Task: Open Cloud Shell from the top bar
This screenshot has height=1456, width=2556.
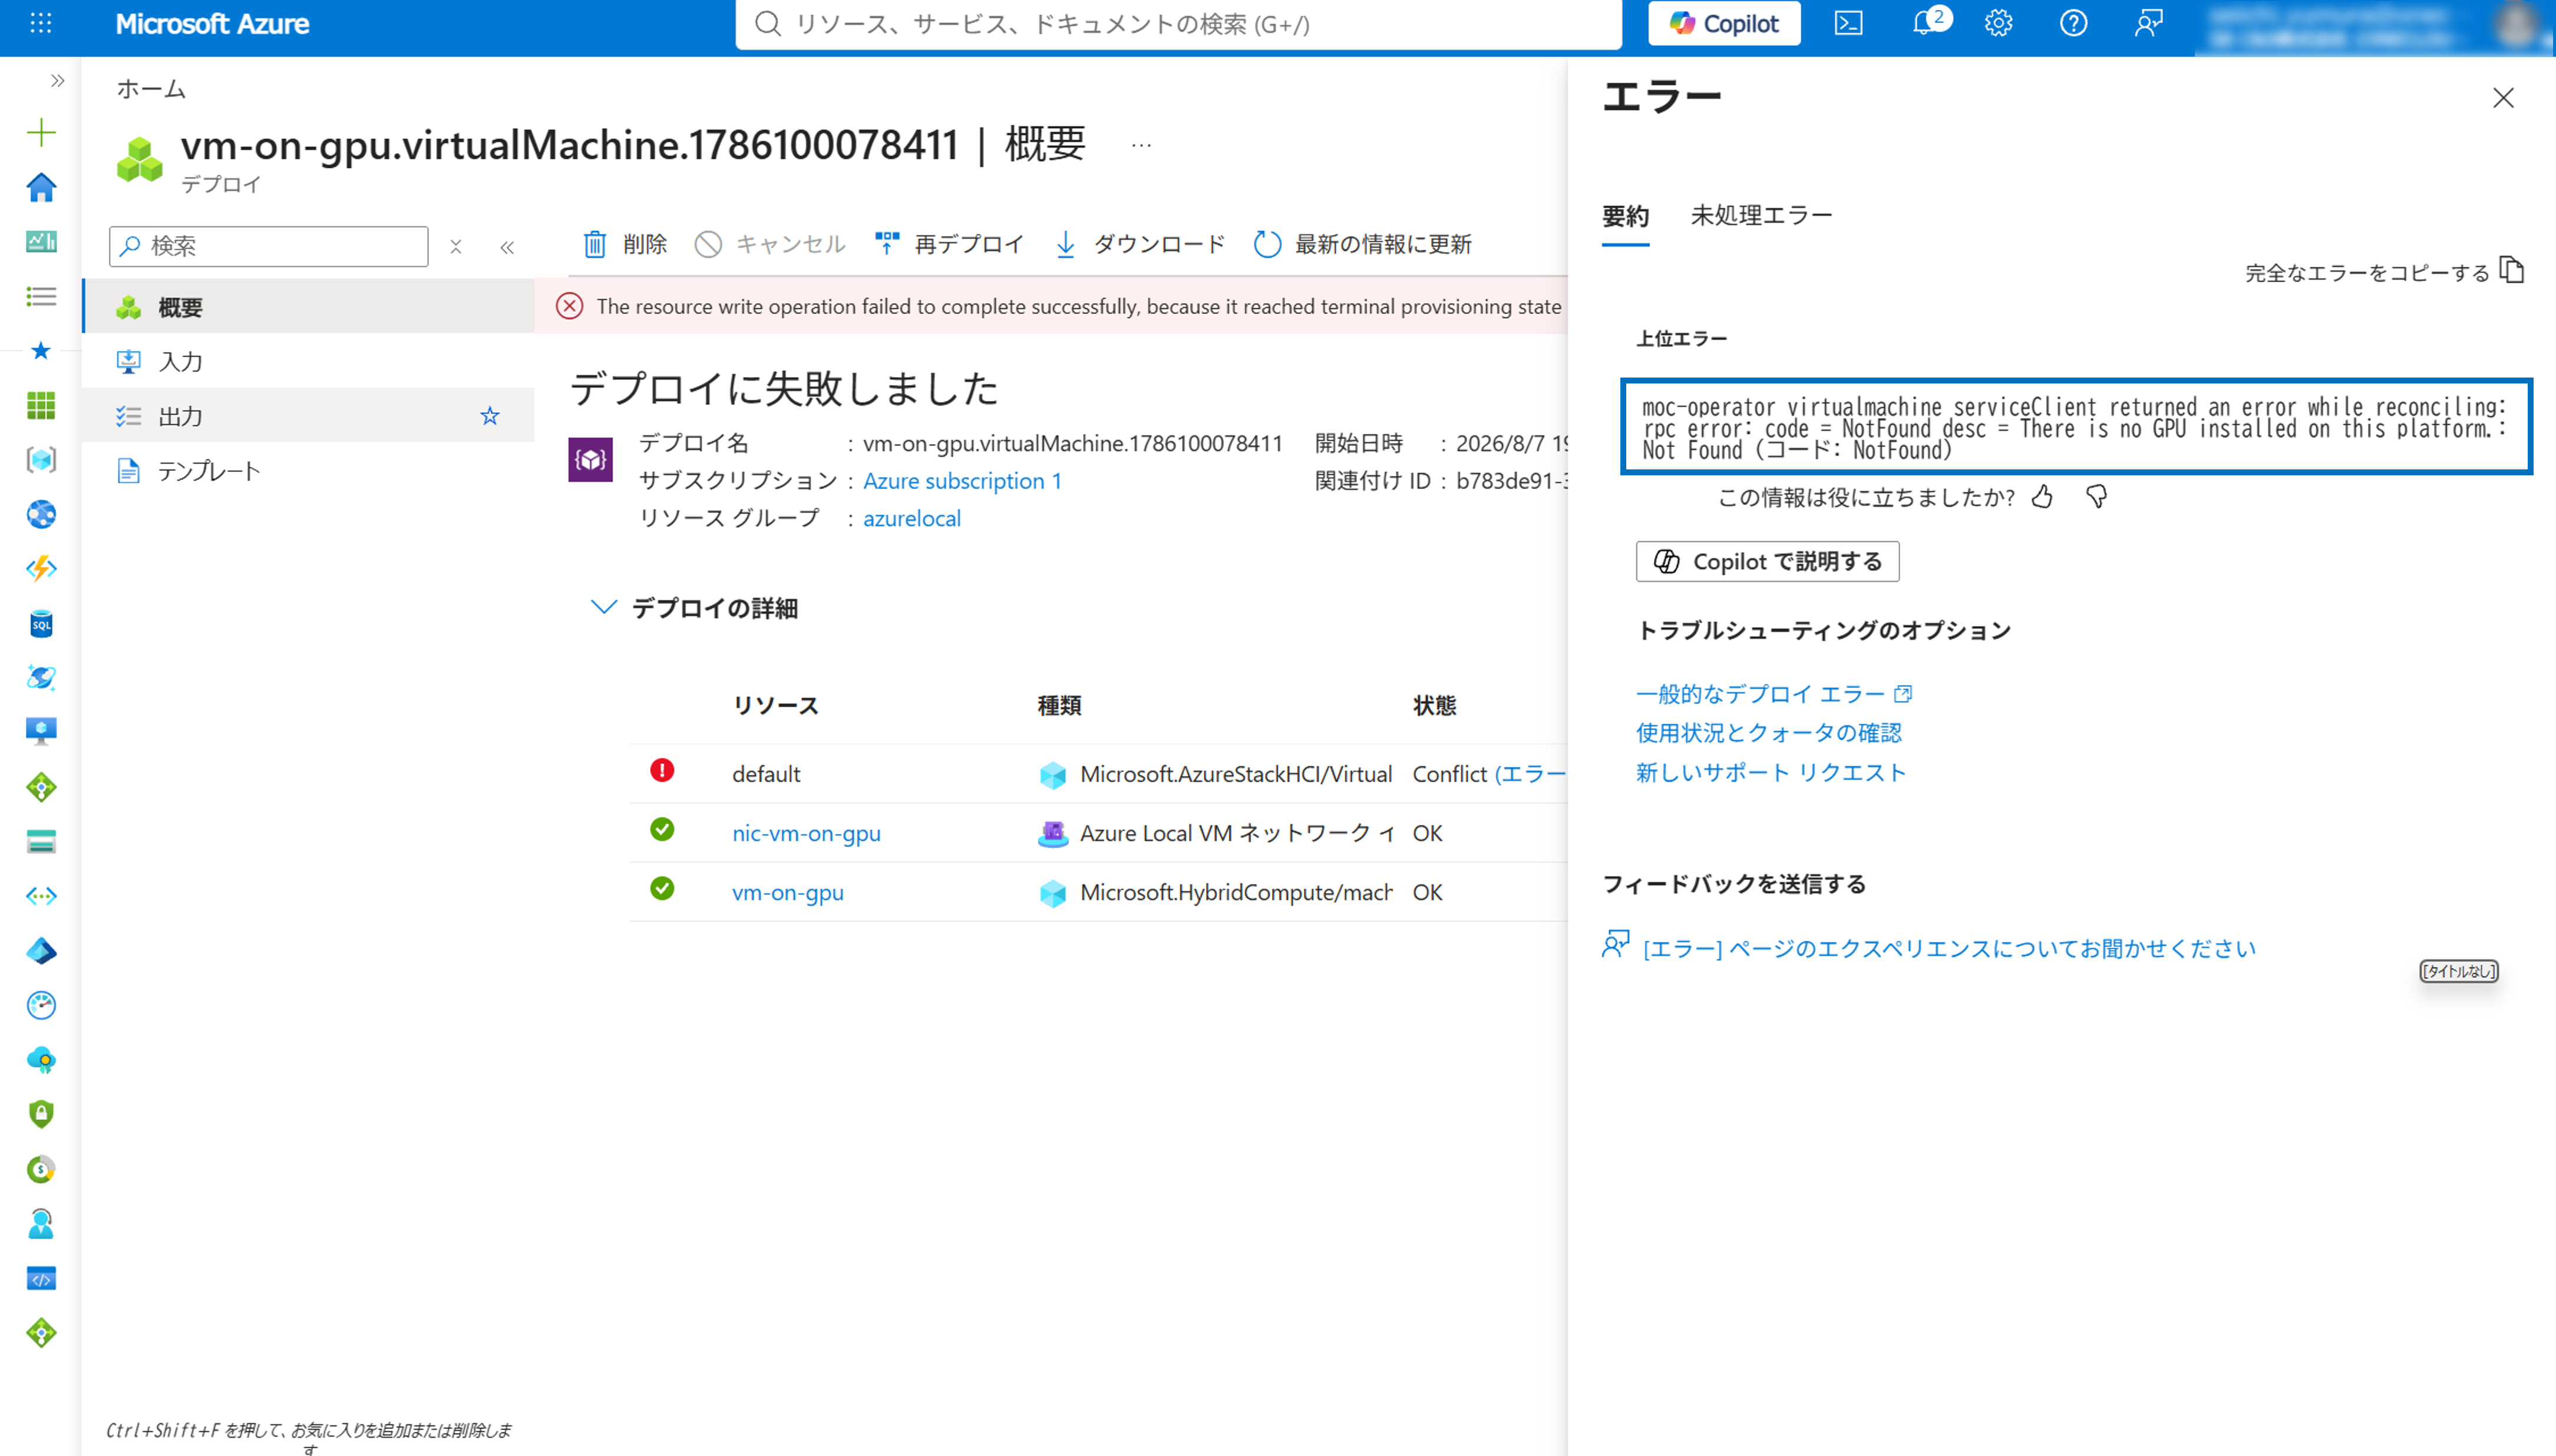Action: pos(1848,23)
